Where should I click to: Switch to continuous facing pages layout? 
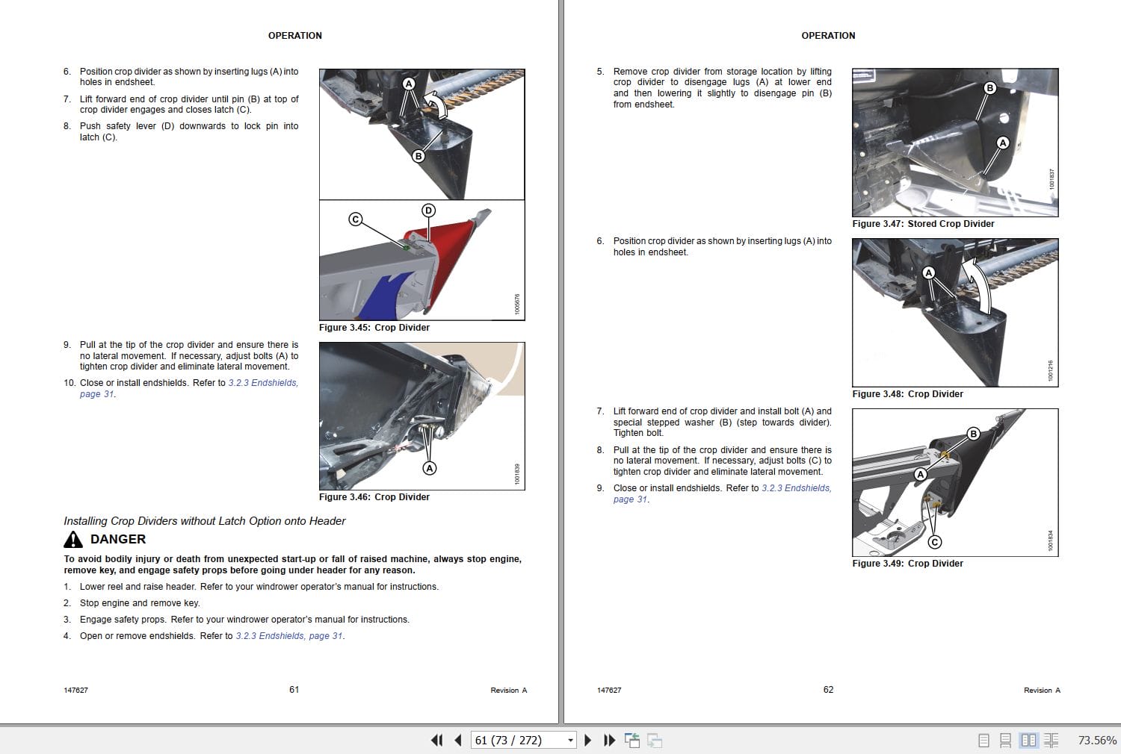[1051, 740]
